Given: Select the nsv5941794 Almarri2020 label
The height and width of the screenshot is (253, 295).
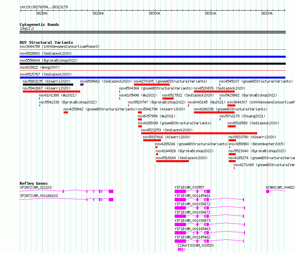Looking at the screenshot, I should pyautogui.click(x=161, y=109).
